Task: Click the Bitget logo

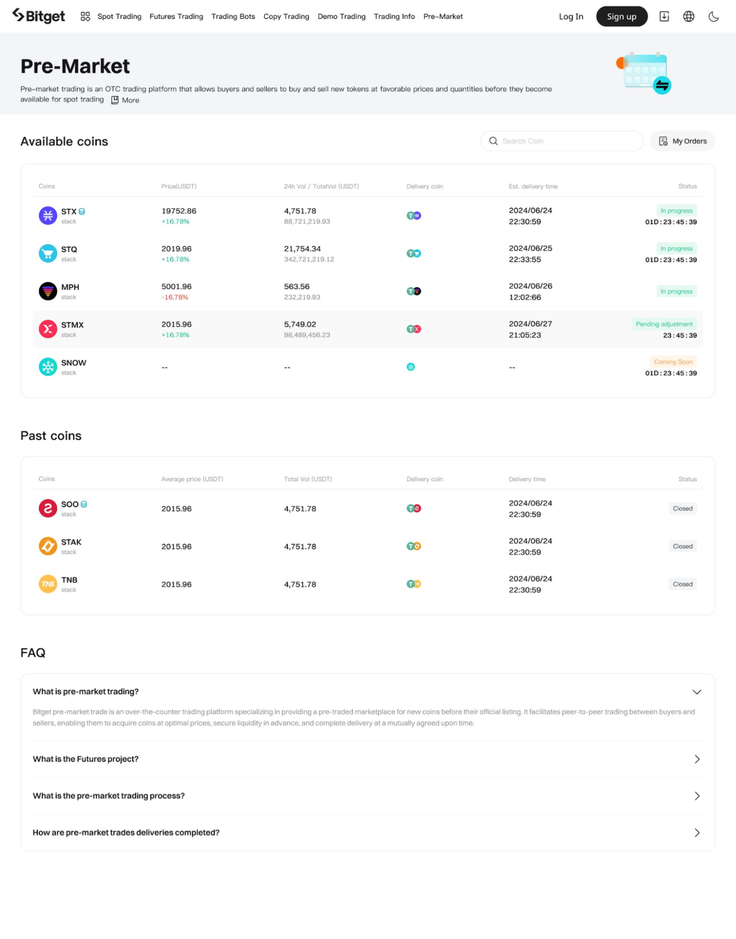Action: 39,16
